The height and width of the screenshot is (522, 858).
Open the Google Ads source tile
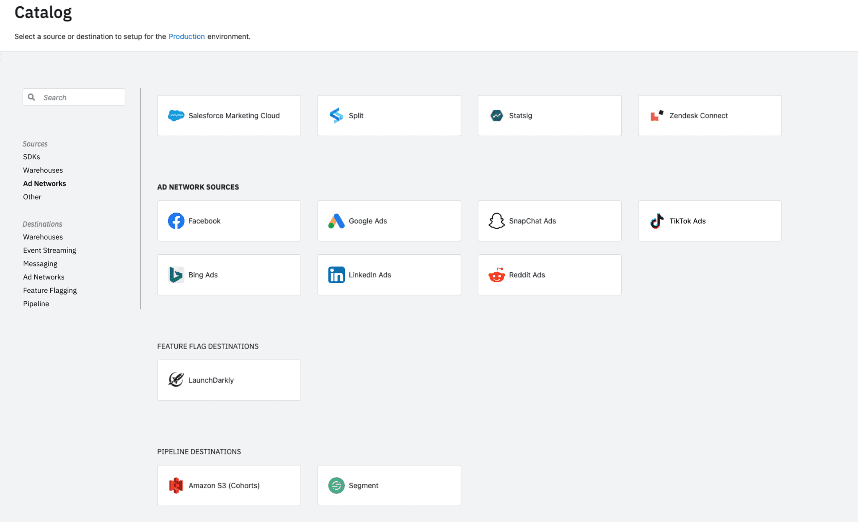pos(389,221)
